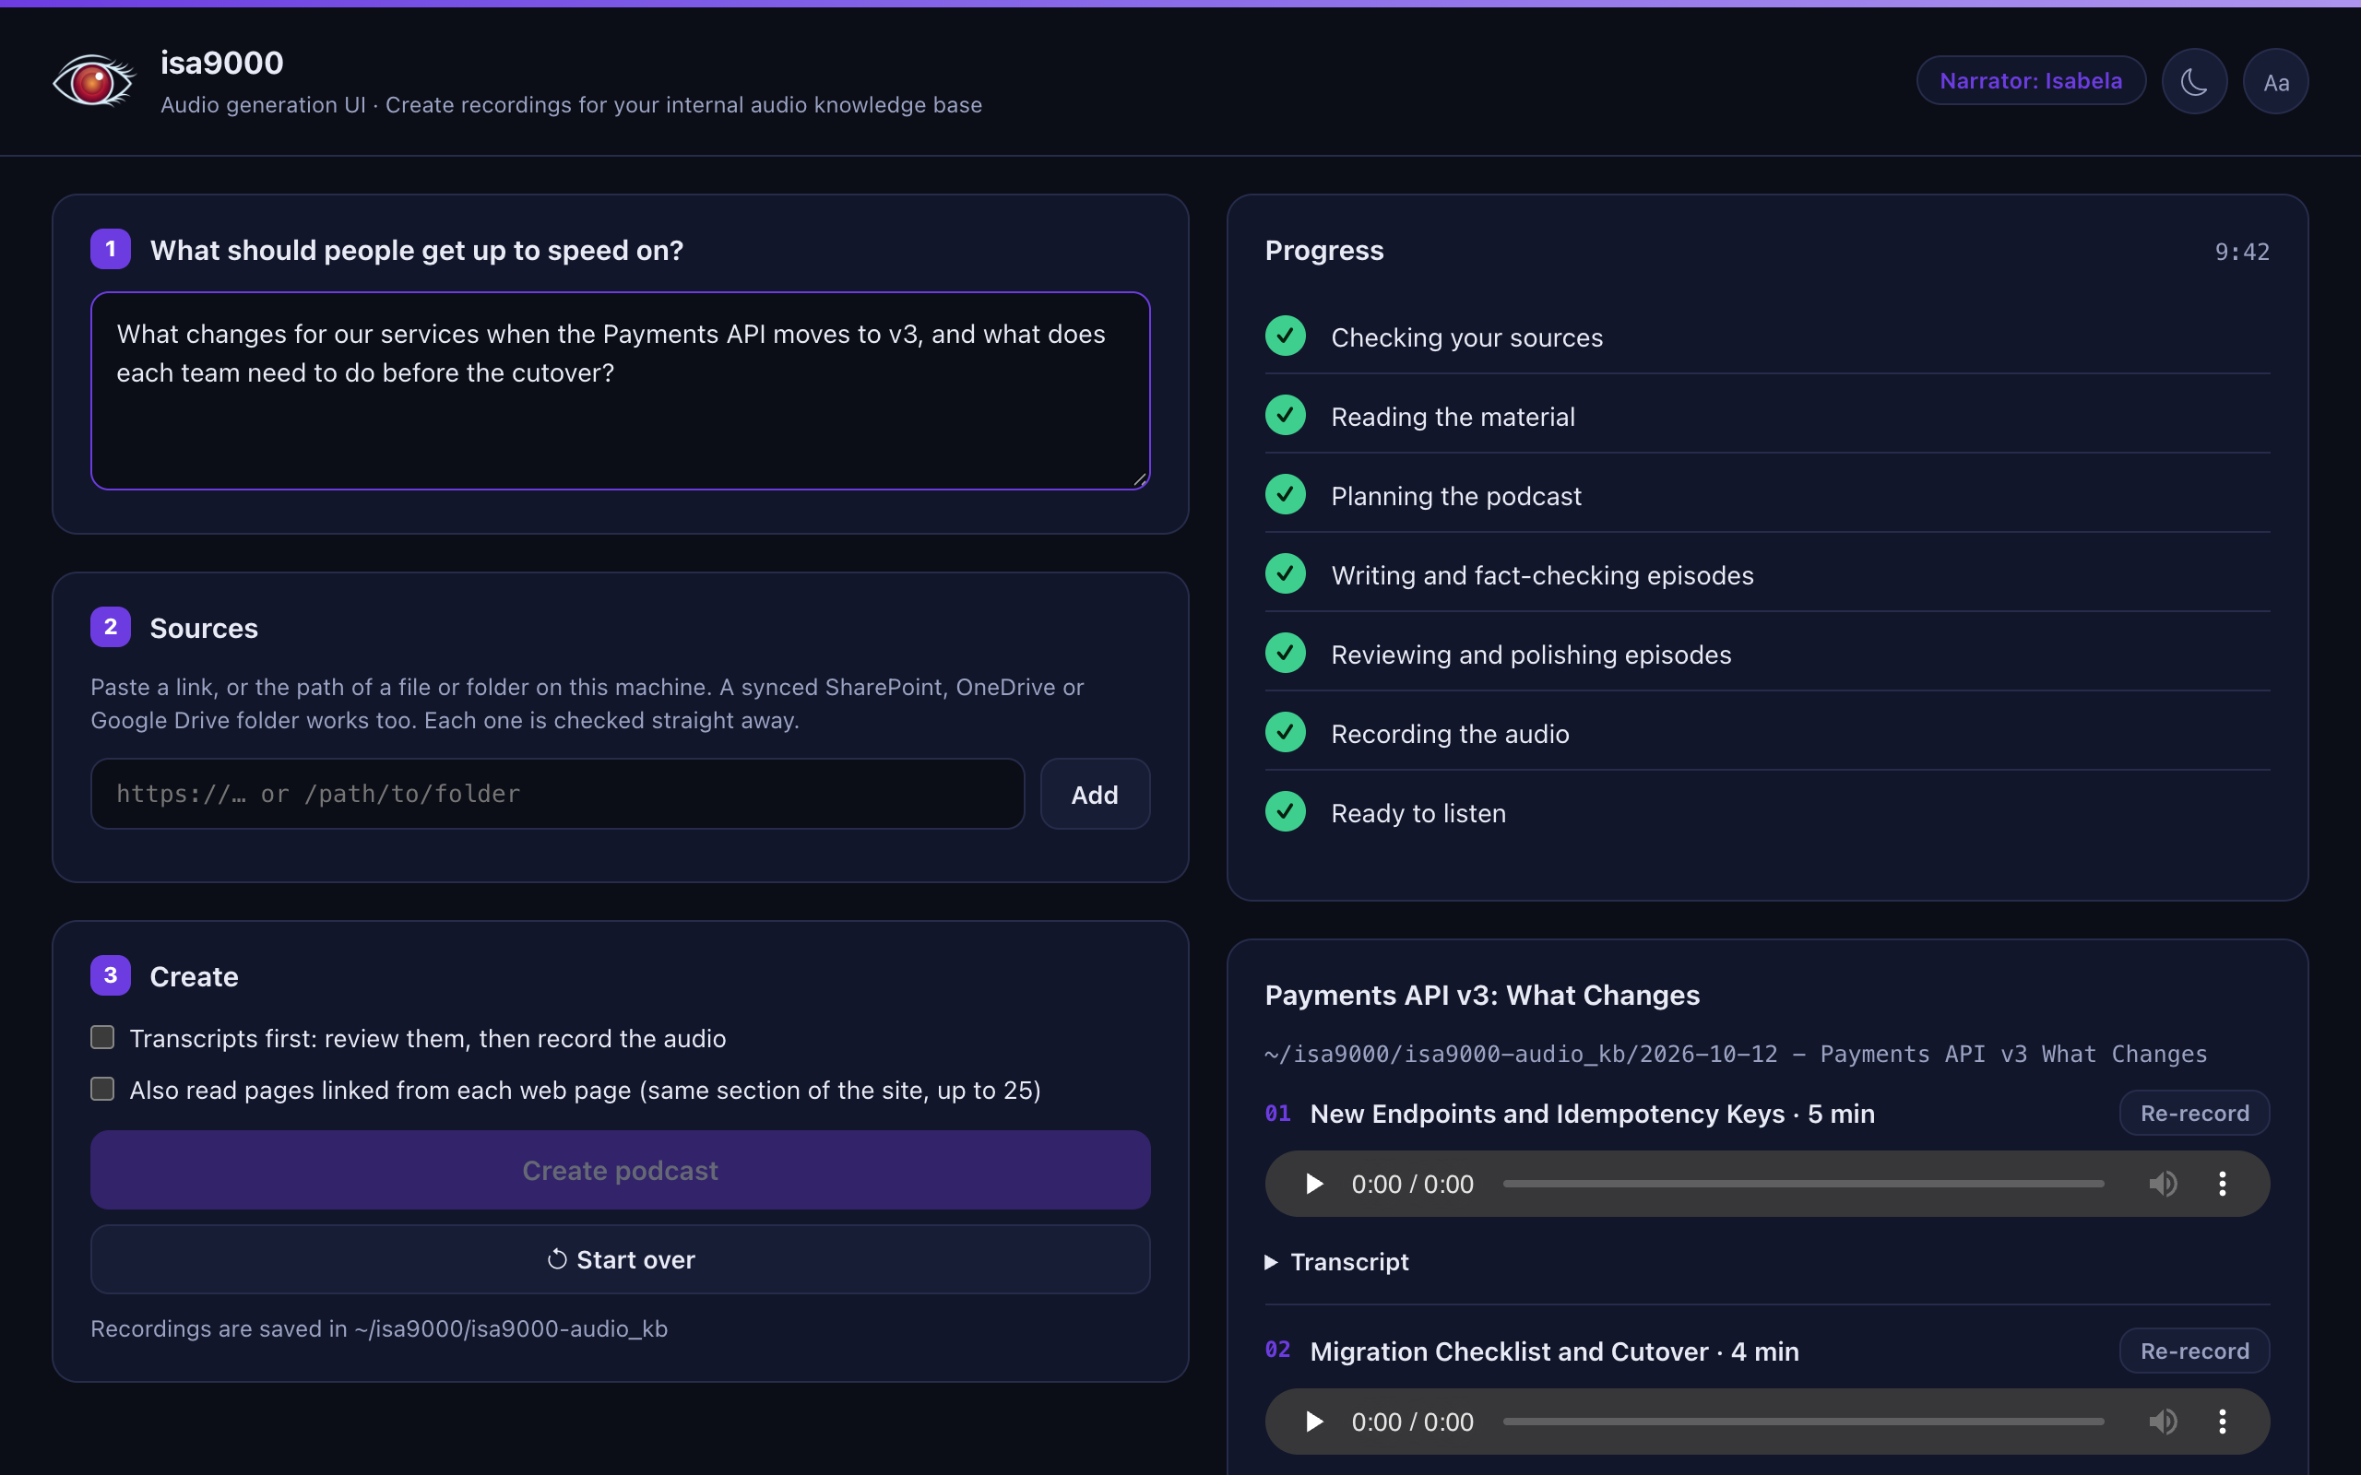This screenshot has height=1475, width=2361.
Task: Click the green check beside Checking your sources
Action: click(x=1285, y=336)
